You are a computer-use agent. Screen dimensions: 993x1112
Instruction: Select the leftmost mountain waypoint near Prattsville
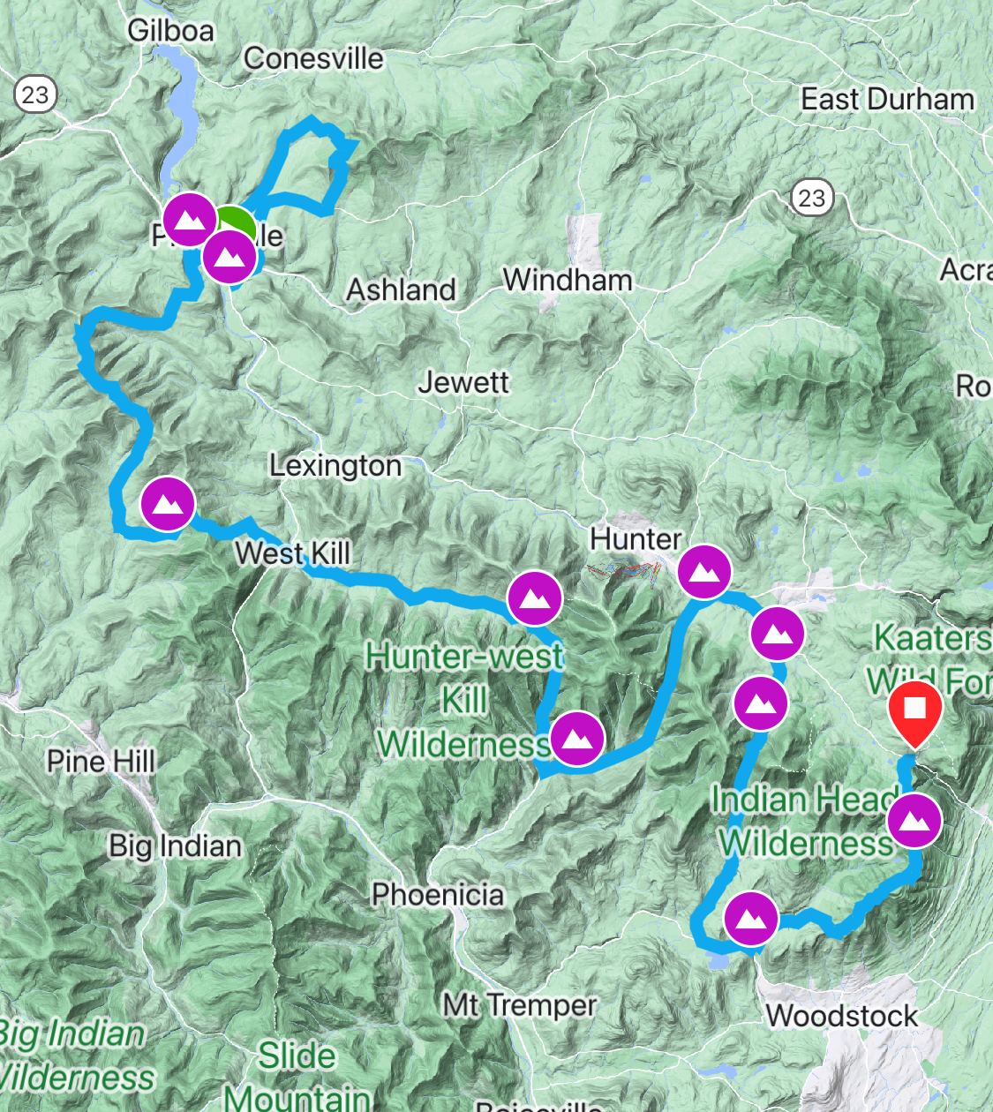coord(190,220)
